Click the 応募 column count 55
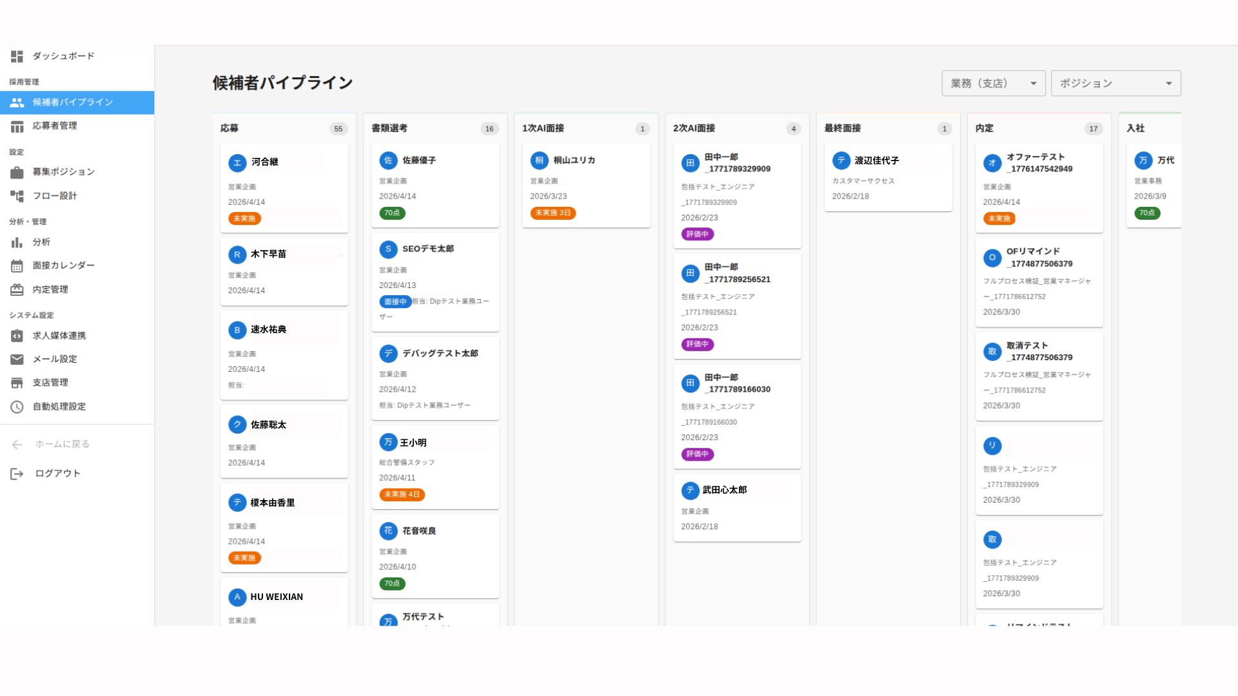This screenshot has height=696, width=1238. pyautogui.click(x=339, y=129)
